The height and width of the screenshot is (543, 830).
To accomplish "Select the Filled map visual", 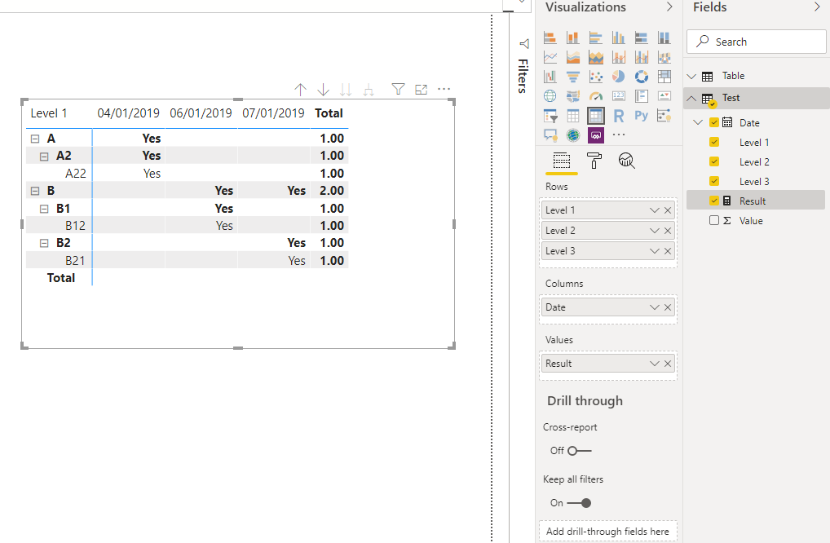I will [572, 95].
